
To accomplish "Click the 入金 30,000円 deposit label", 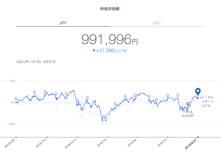I will pos(186,113).
